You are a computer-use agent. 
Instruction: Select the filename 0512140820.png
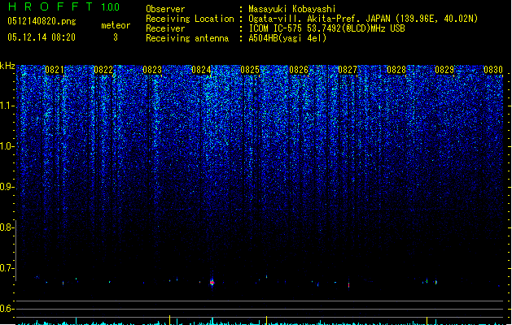coord(42,21)
